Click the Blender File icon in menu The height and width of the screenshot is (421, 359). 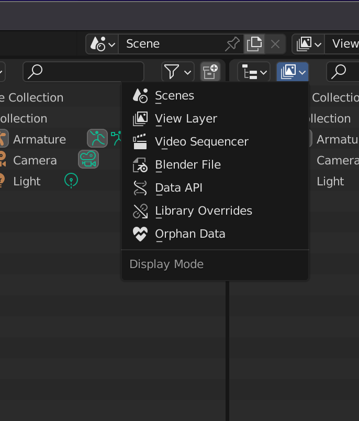pos(140,164)
